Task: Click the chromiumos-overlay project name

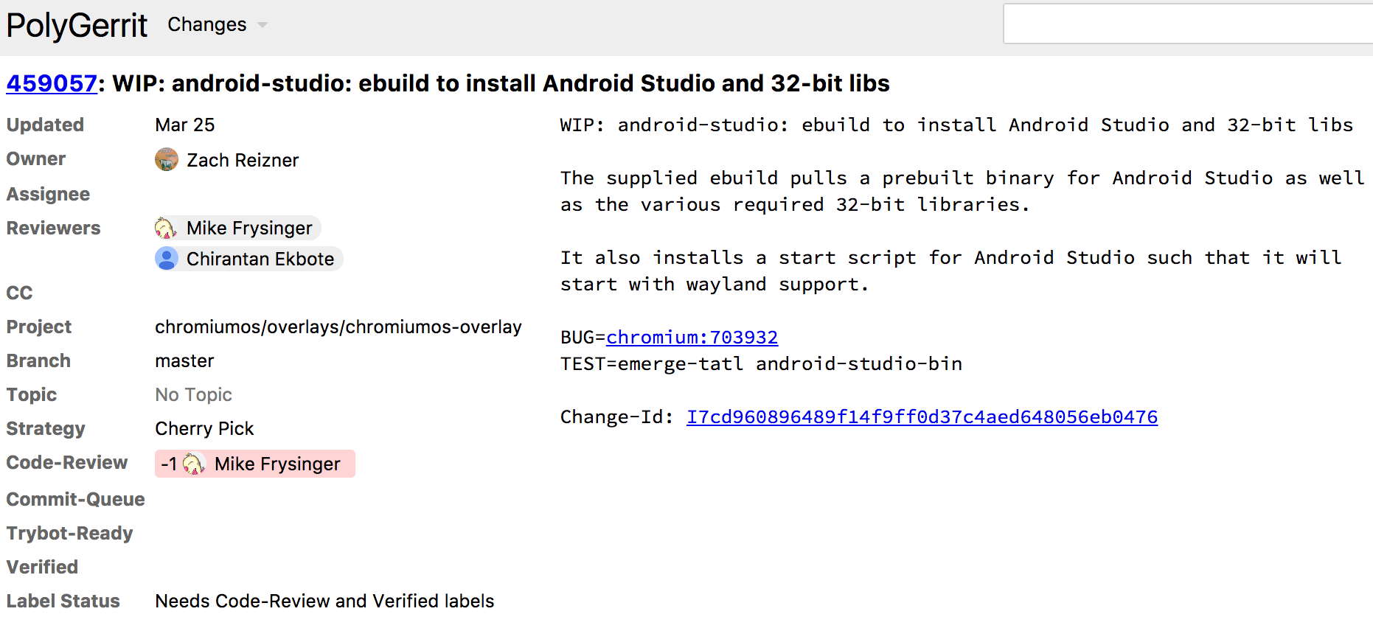Action: coord(338,327)
